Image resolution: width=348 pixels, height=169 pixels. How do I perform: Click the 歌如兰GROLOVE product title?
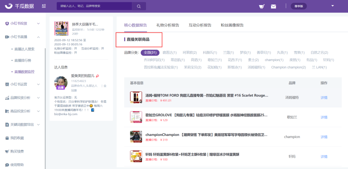(207, 115)
